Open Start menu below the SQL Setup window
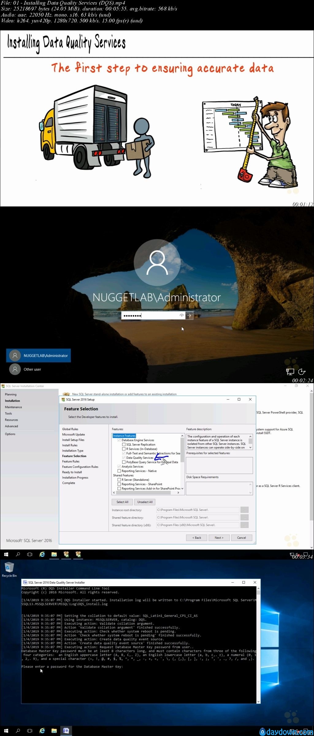The height and width of the screenshot is (736, 314). pos(6,554)
